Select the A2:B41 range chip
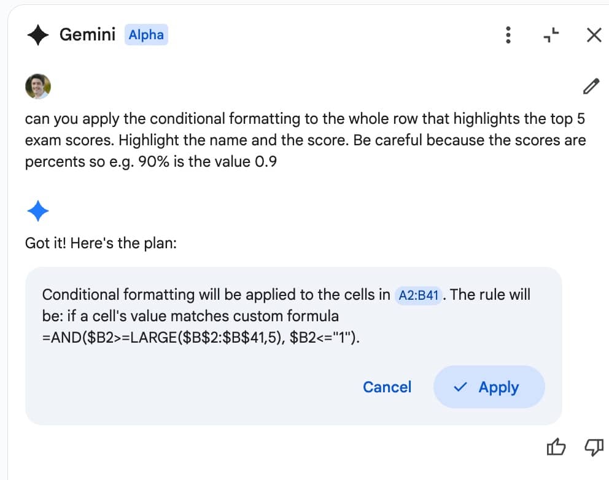 click(418, 295)
